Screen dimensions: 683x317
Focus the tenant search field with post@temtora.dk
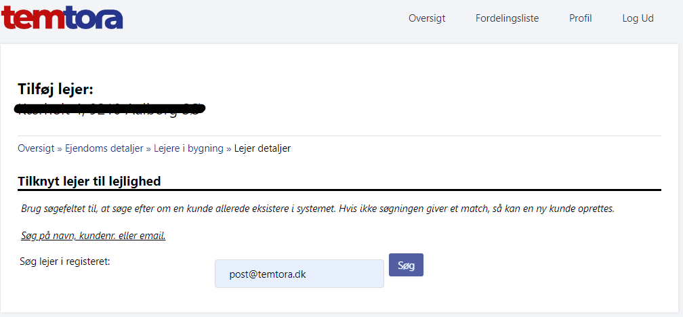tap(299, 274)
